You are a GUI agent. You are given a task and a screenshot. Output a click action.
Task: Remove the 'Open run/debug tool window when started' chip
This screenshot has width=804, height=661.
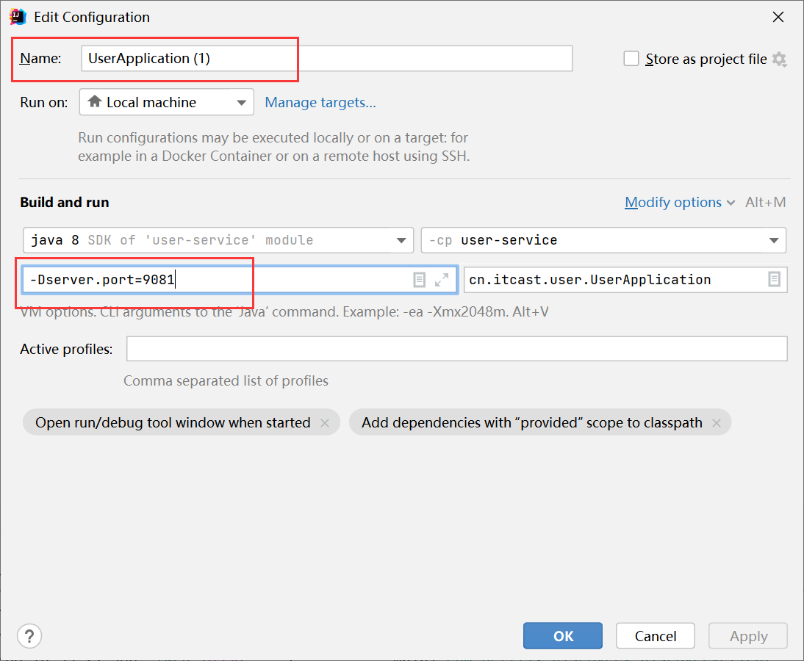[325, 423]
